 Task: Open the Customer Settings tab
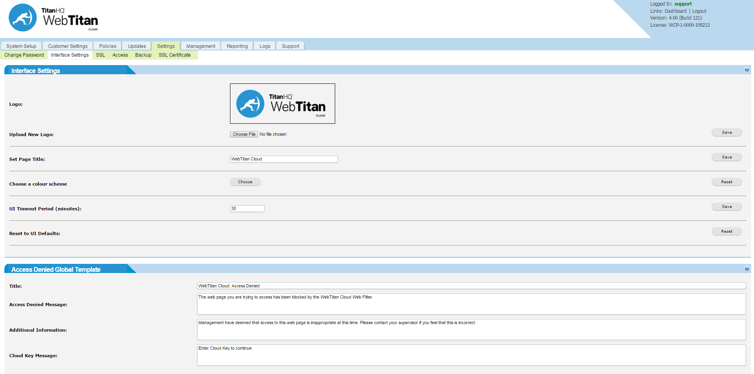[68, 46]
